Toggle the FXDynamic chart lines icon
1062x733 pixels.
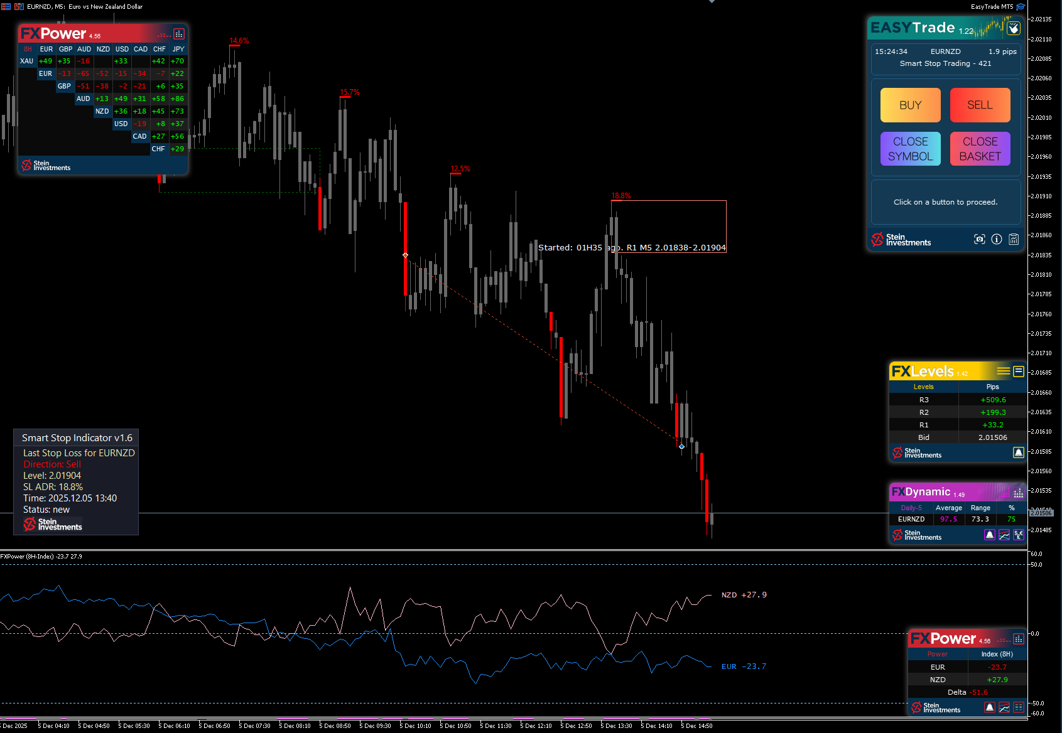(1004, 535)
